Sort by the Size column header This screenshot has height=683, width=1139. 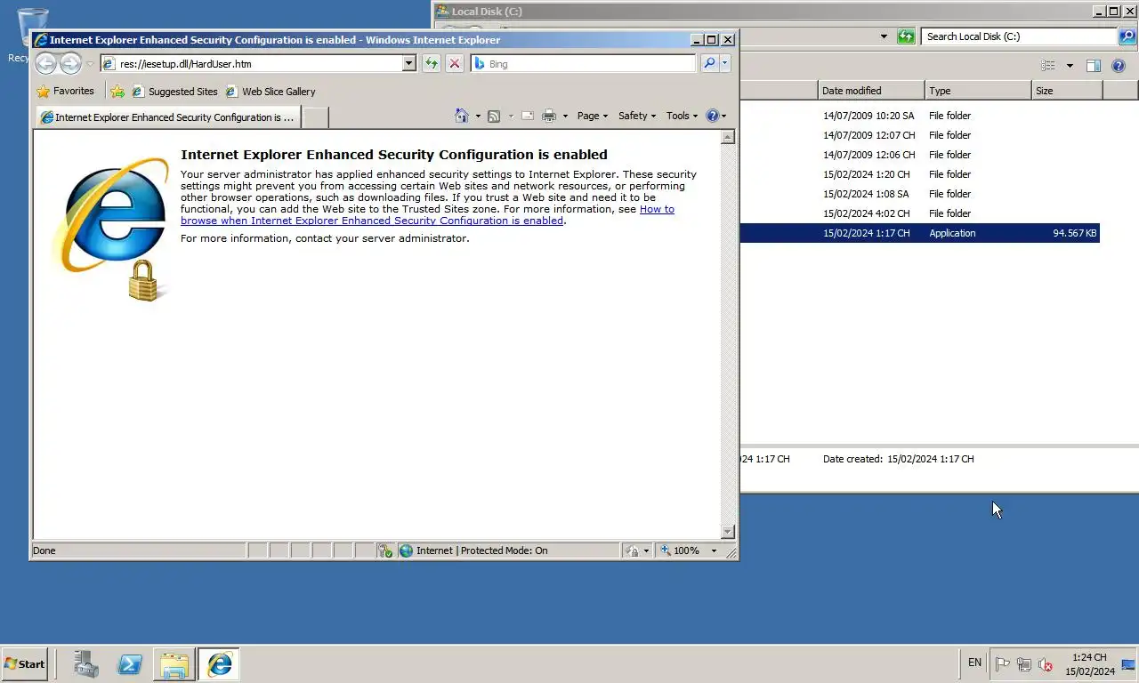click(x=1067, y=91)
